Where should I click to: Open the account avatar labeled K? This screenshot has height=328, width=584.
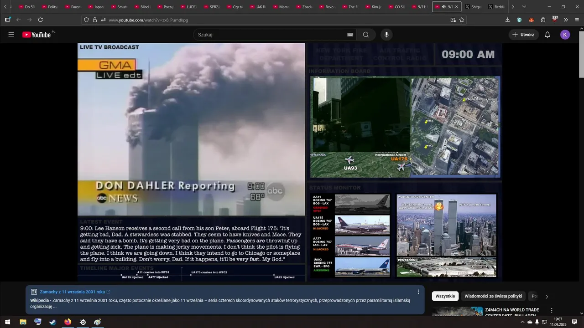[x=565, y=35]
